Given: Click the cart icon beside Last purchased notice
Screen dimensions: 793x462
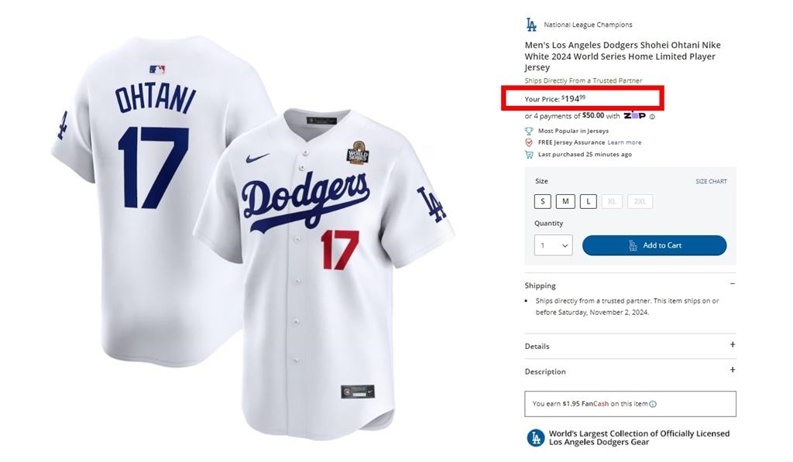Looking at the screenshot, I should 530,154.
